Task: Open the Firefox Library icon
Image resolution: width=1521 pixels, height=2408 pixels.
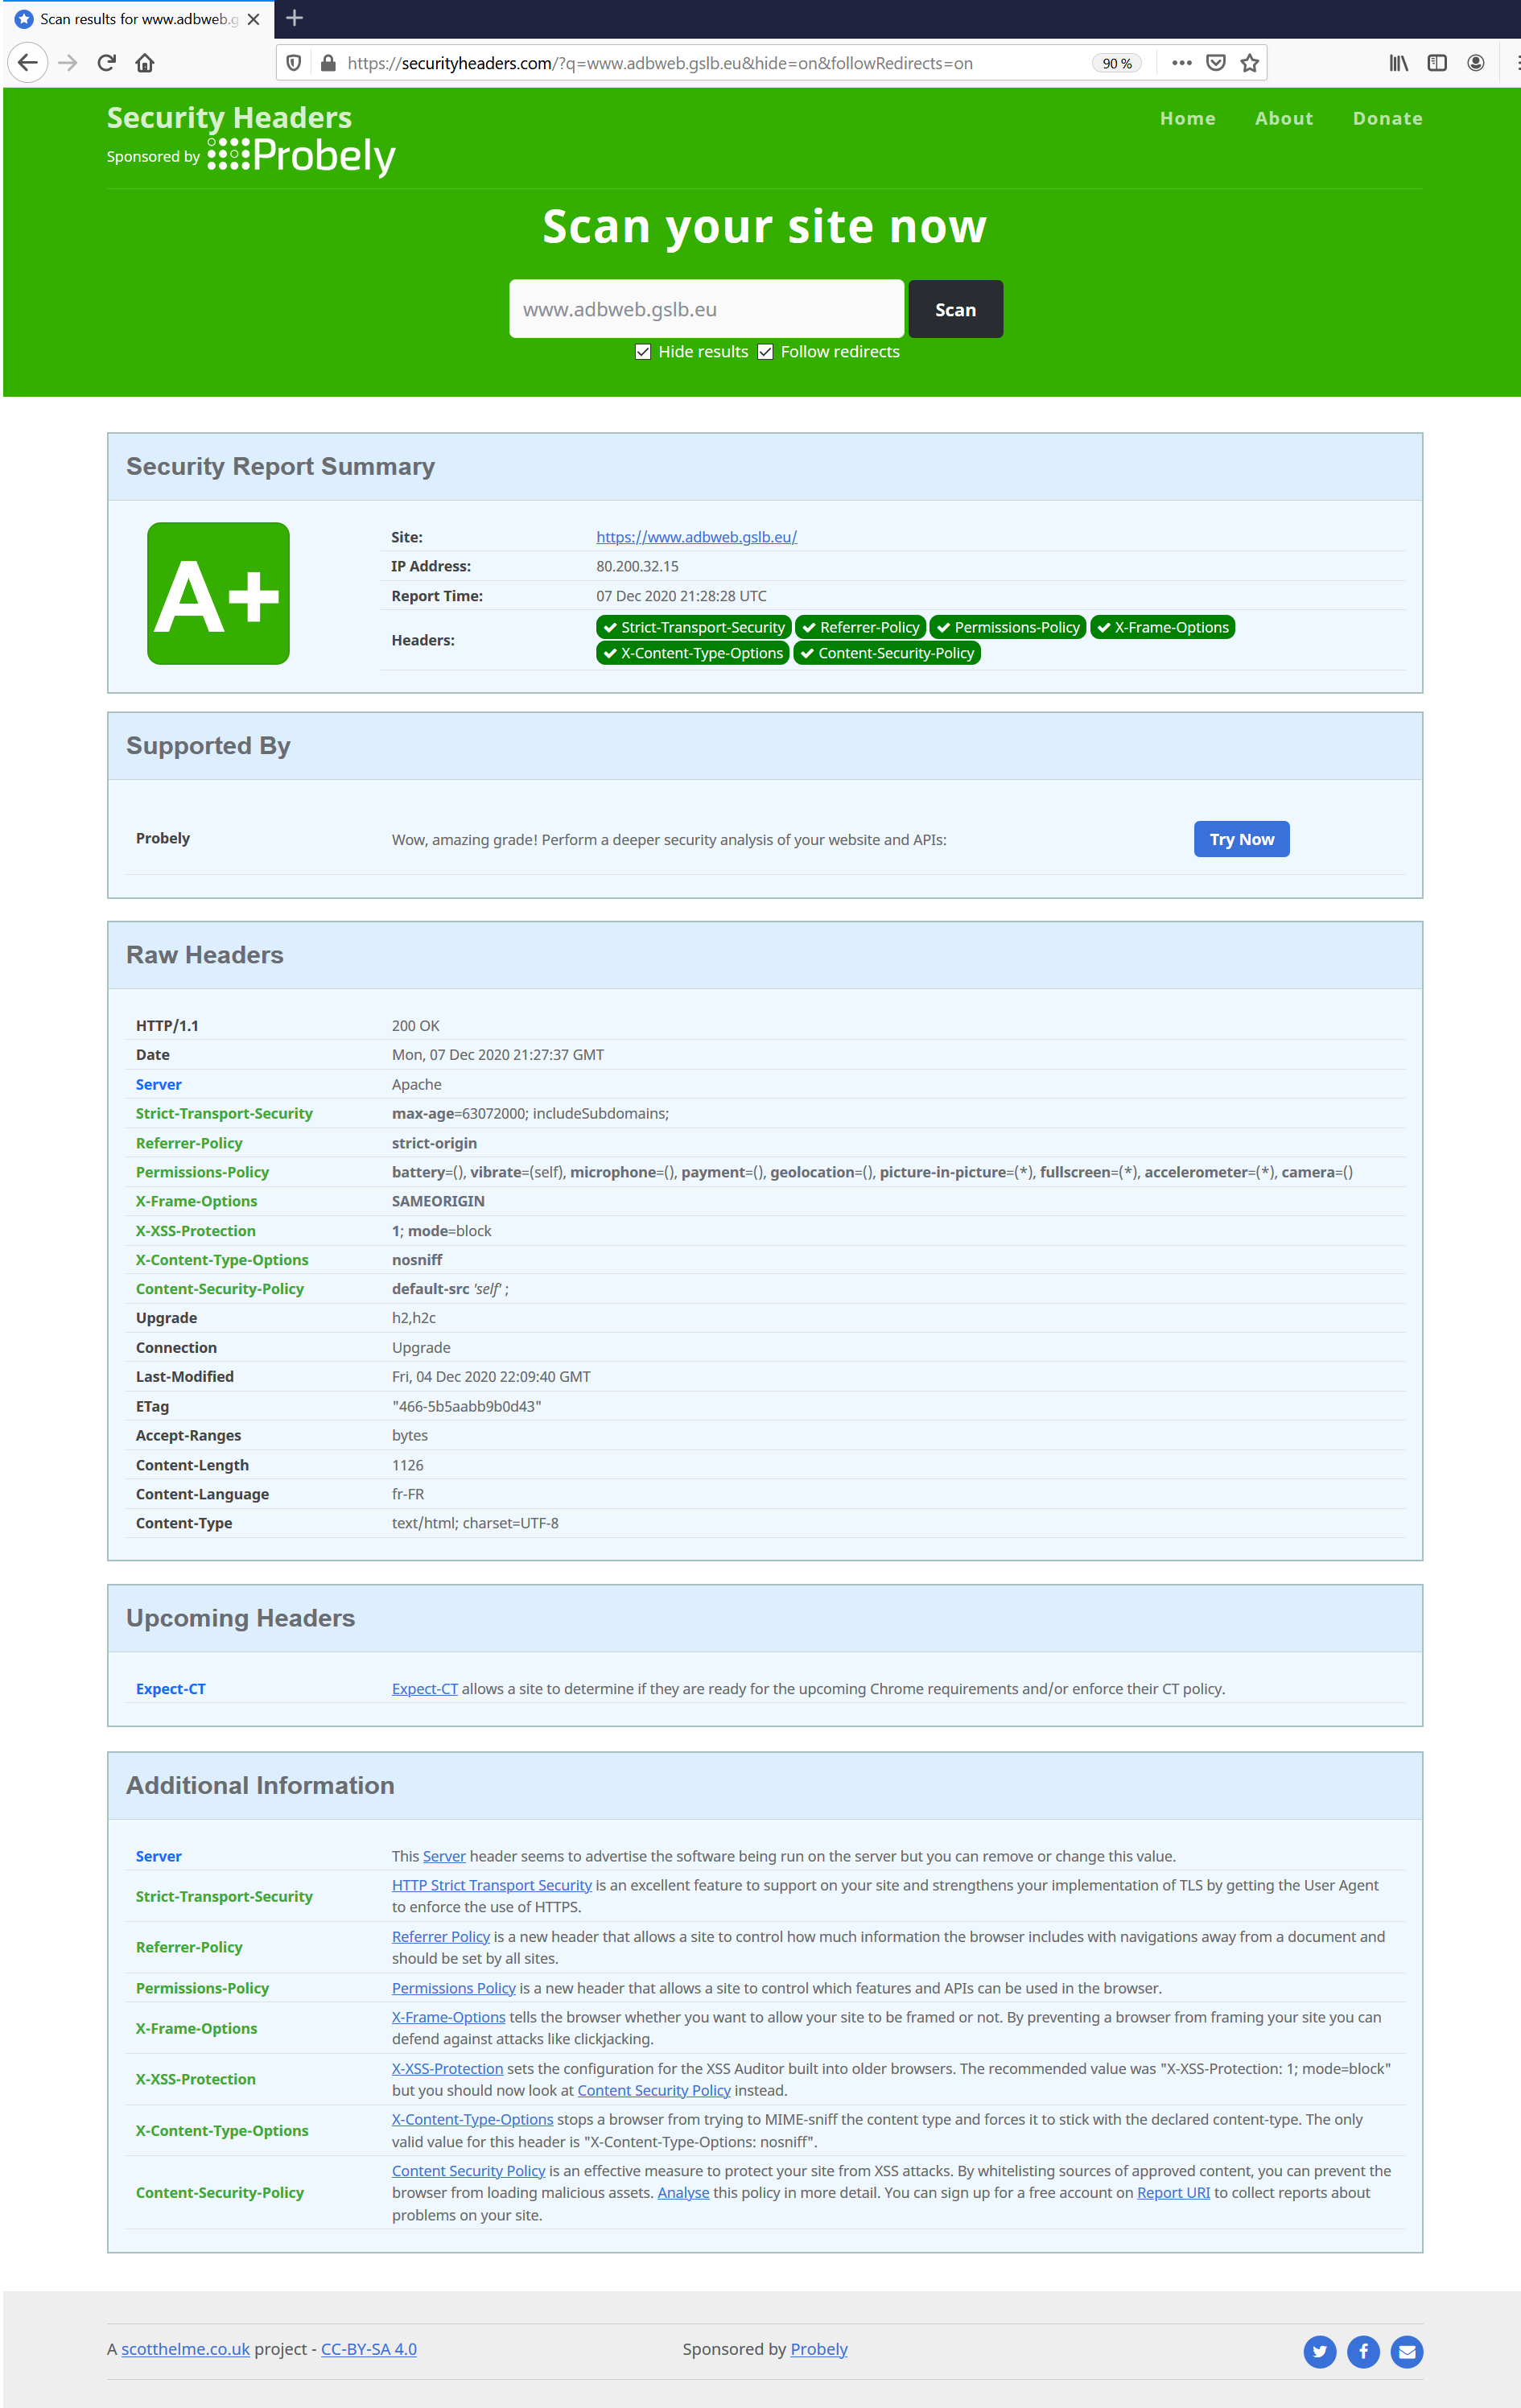Action: (1398, 63)
